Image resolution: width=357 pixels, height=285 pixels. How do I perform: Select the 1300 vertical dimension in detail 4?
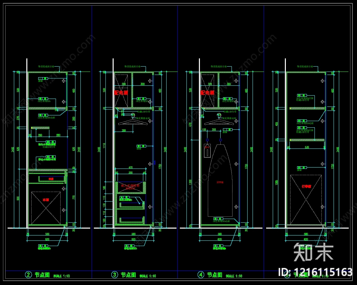click(x=190, y=182)
